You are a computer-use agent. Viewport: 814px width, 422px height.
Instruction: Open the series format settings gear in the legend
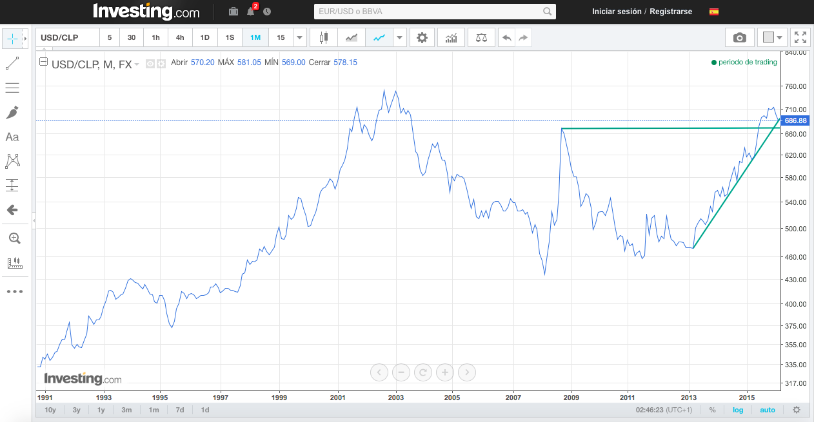161,63
